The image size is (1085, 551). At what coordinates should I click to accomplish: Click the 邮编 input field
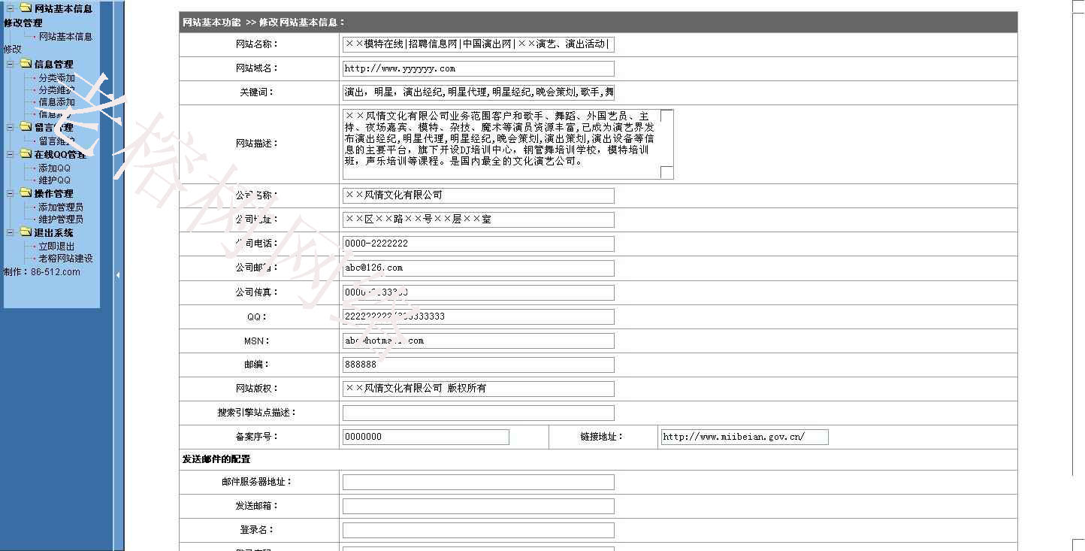(x=478, y=365)
